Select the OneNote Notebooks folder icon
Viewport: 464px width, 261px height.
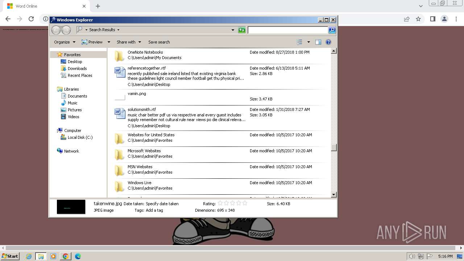pyautogui.click(x=119, y=56)
